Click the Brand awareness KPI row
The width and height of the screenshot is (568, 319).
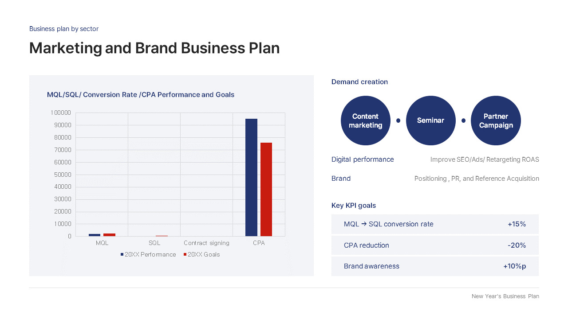click(x=435, y=266)
